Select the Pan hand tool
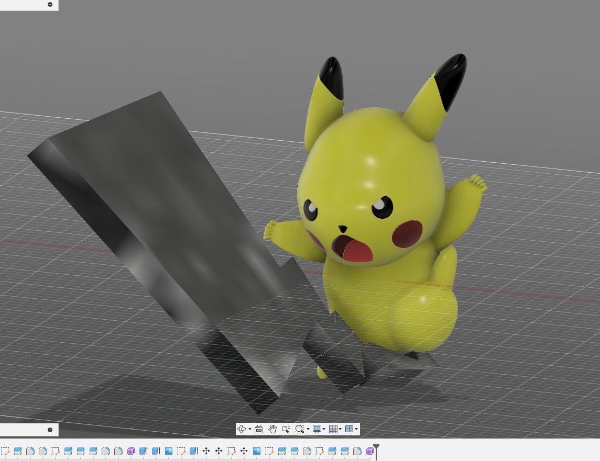 click(x=272, y=429)
